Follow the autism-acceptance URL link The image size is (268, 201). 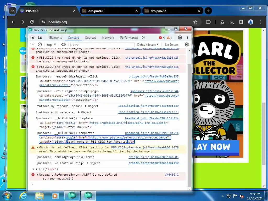128,137
